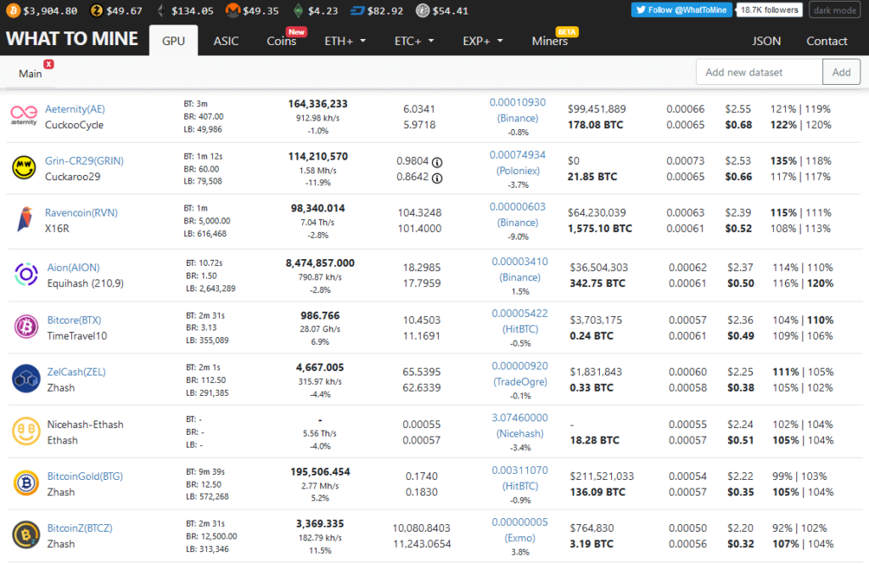Click the Aeternity coin logo
The height and width of the screenshot is (564, 869).
tap(24, 116)
